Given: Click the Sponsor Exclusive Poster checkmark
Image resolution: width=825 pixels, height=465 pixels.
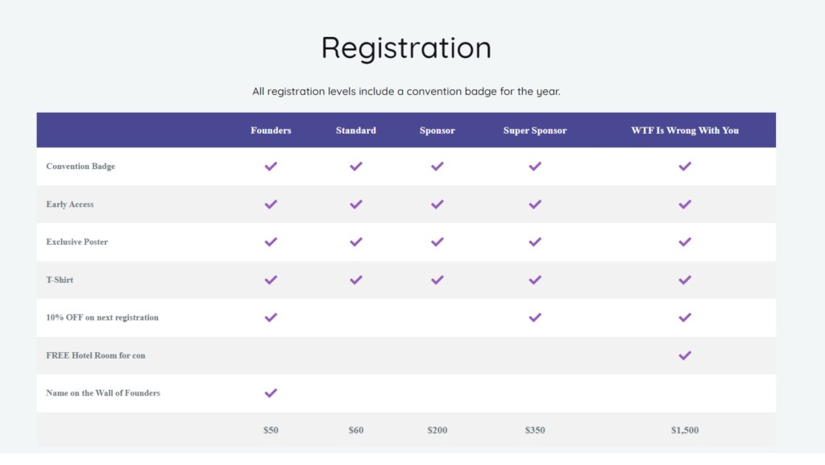Looking at the screenshot, I should [x=437, y=242].
